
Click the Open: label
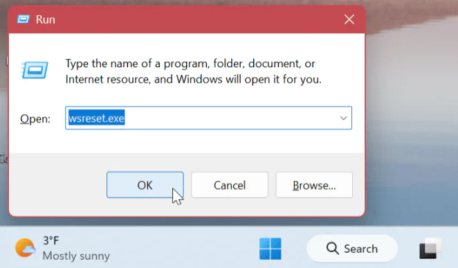[x=35, y=119]
